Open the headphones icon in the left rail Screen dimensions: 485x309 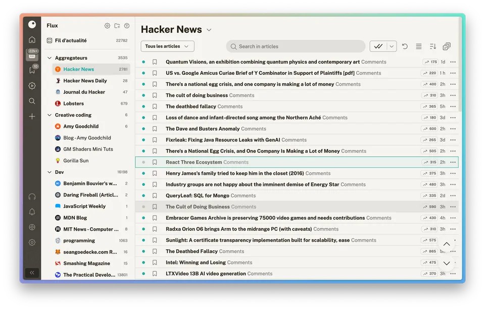coord(32,196)
